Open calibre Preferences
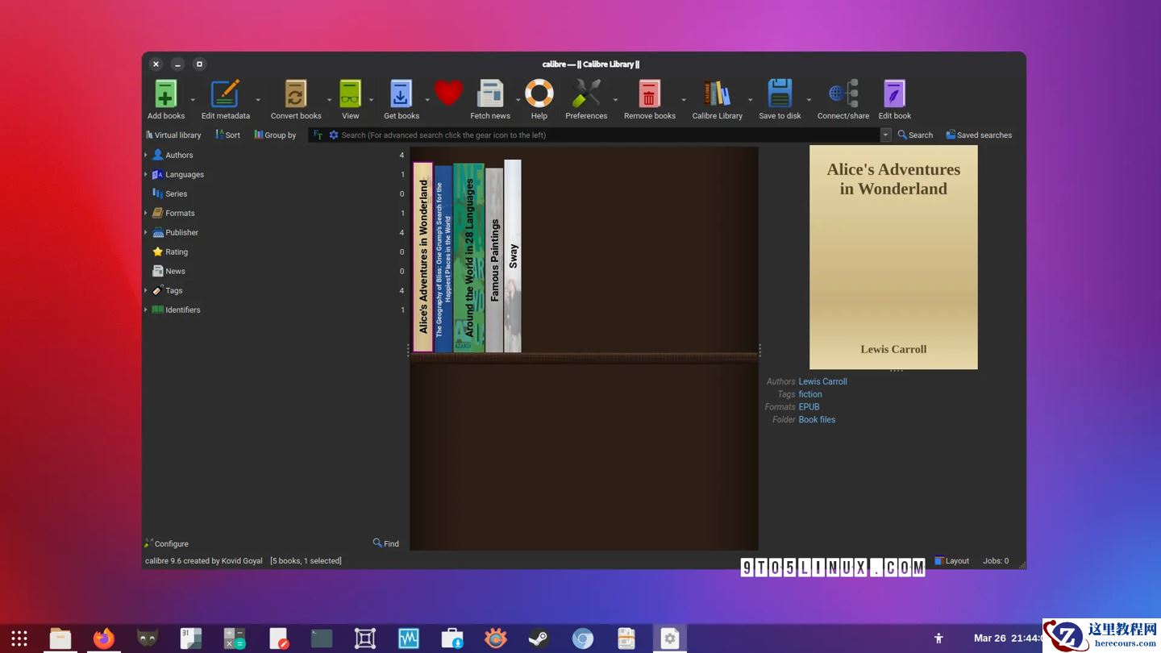This screenshot has height=653, width=1161. (x=586, y=94)
